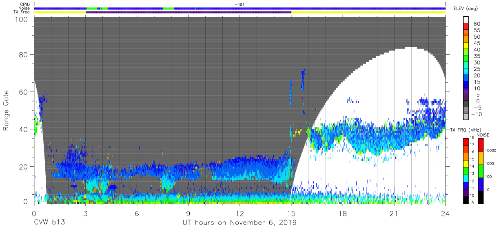Click the 40 tick on Range Gate axis
This screenshot has width=501, height=231.
point(24,129)
